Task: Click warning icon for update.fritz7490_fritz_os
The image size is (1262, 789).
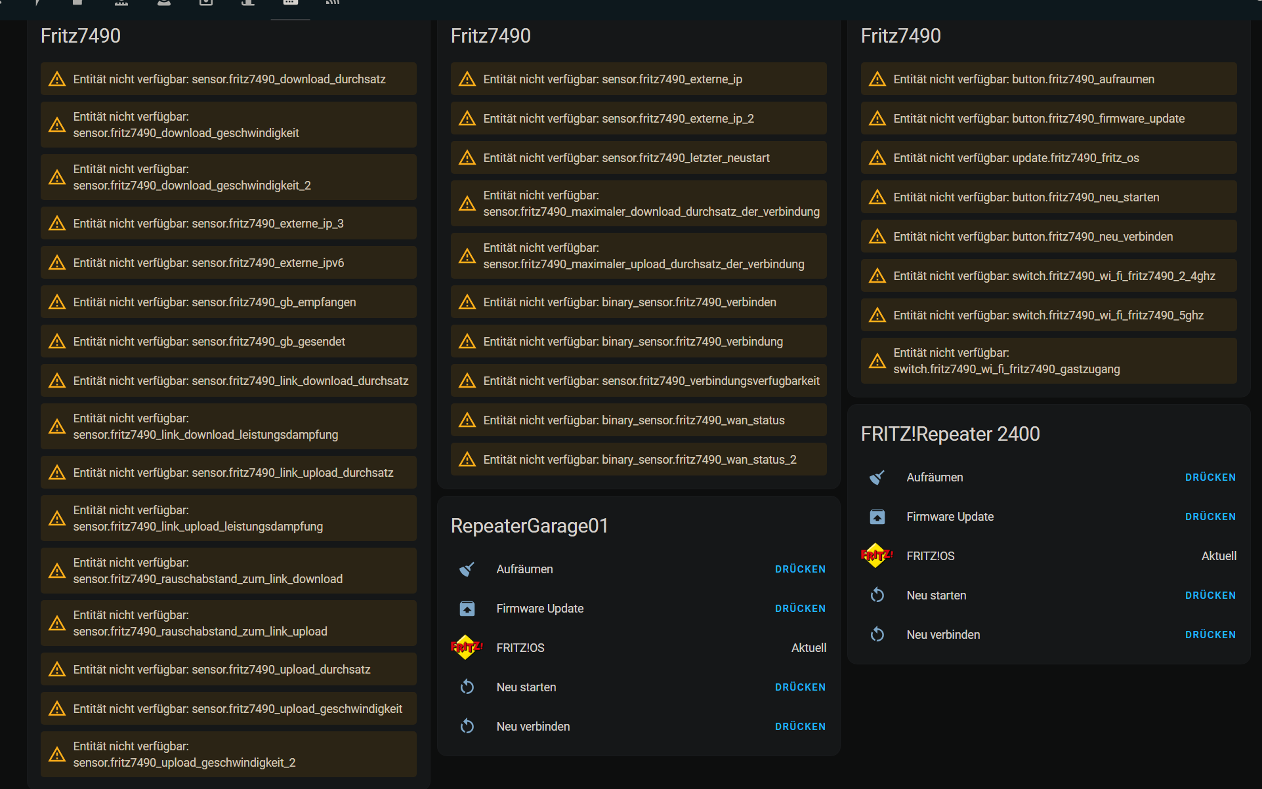Action: (877, 158)
